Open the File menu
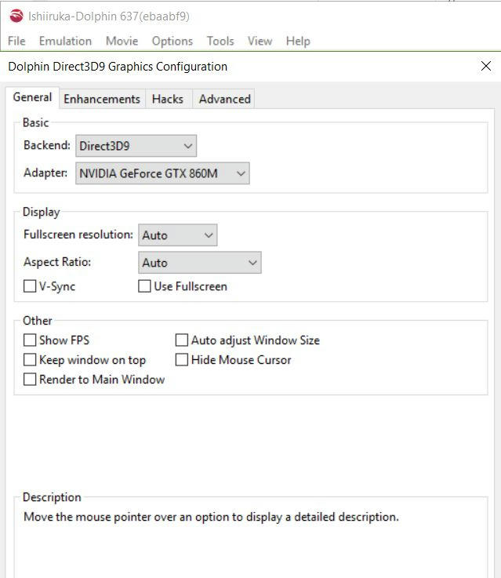The width and height of the screenshot is (501, 578). [x=16, y=41]
